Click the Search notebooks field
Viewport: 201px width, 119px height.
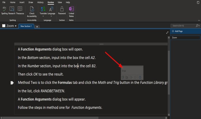183,26
